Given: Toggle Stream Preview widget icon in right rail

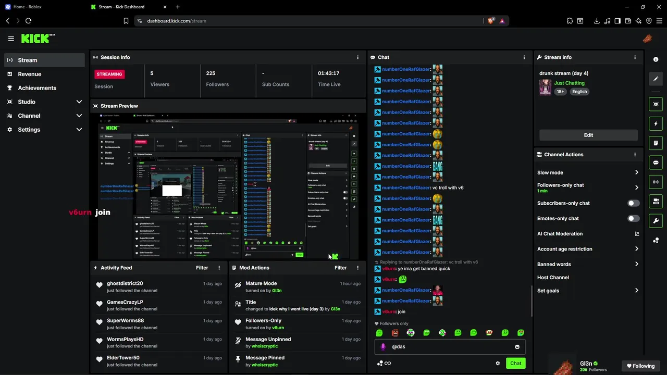Looking at the screenshot, I should pos(656,104).
